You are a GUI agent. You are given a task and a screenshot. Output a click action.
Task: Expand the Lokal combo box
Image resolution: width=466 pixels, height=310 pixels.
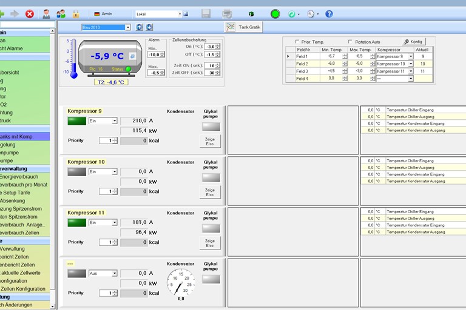180,13
